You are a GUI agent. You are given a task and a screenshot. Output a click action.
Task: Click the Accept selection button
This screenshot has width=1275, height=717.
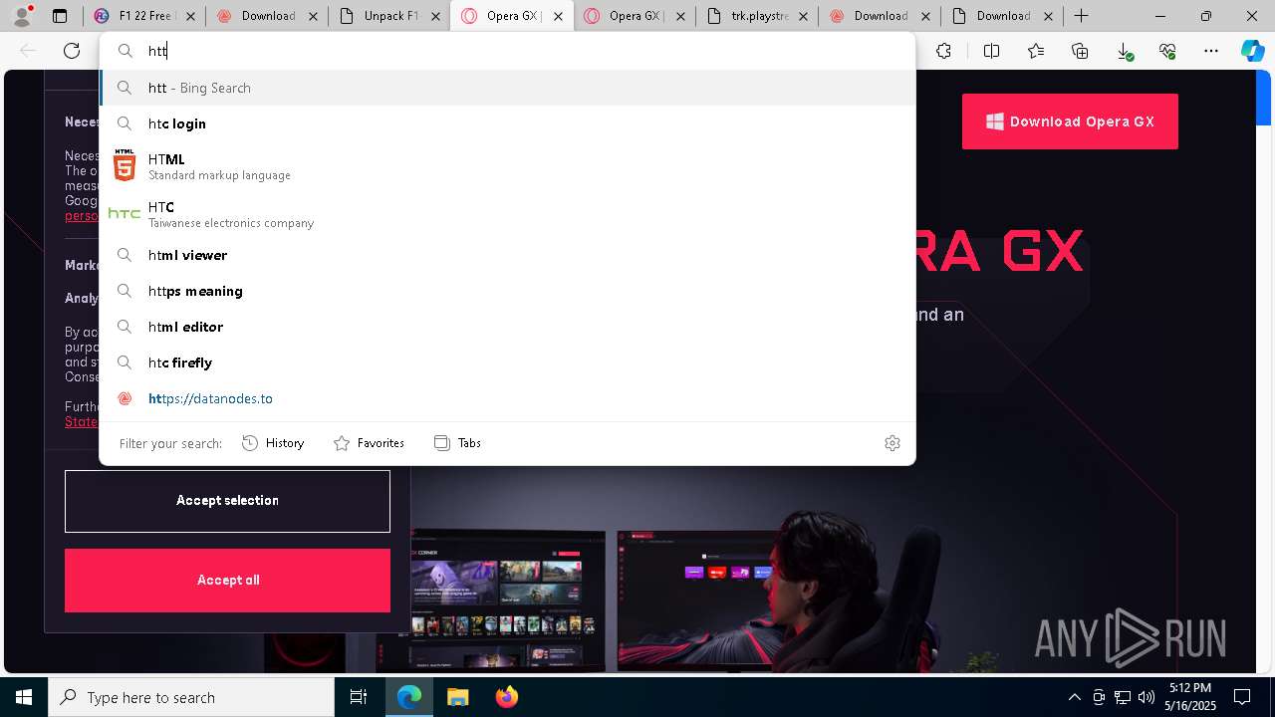click(x=227, y=501)
